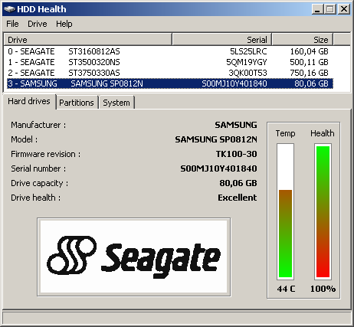
Task: Click the Health gauge bar
Action: tap(323, 211)
